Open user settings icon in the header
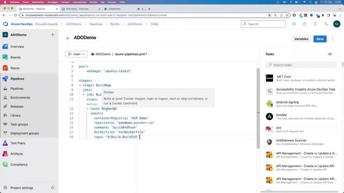The width and height of the screenshot is (344, 193). pyautogui.click(x=326, y=24)
